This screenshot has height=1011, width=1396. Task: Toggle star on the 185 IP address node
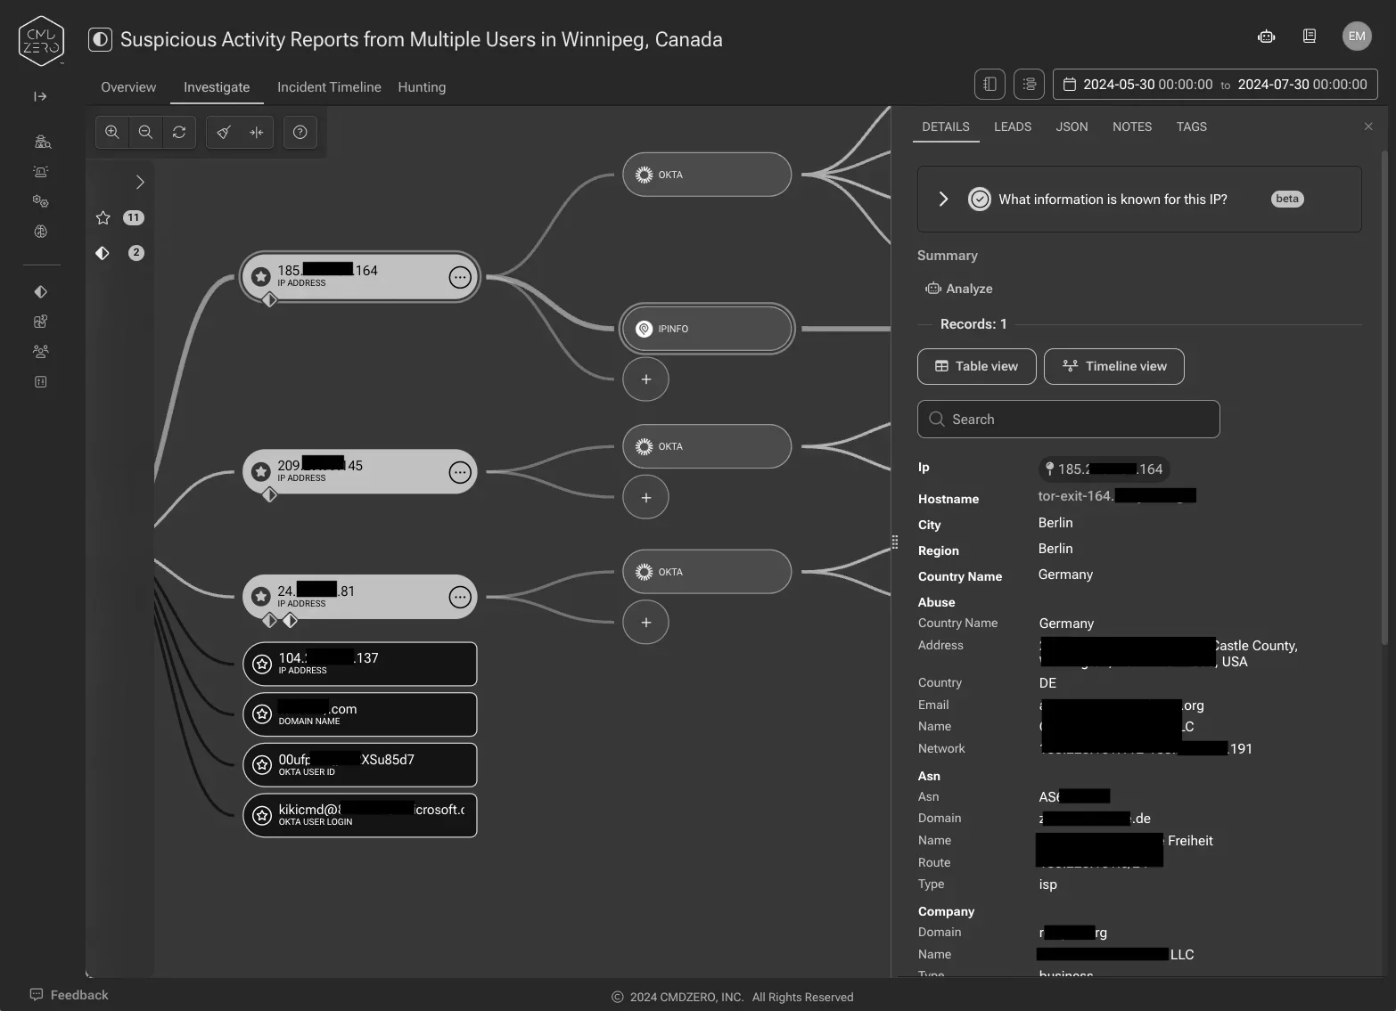[x=261, y=277]
